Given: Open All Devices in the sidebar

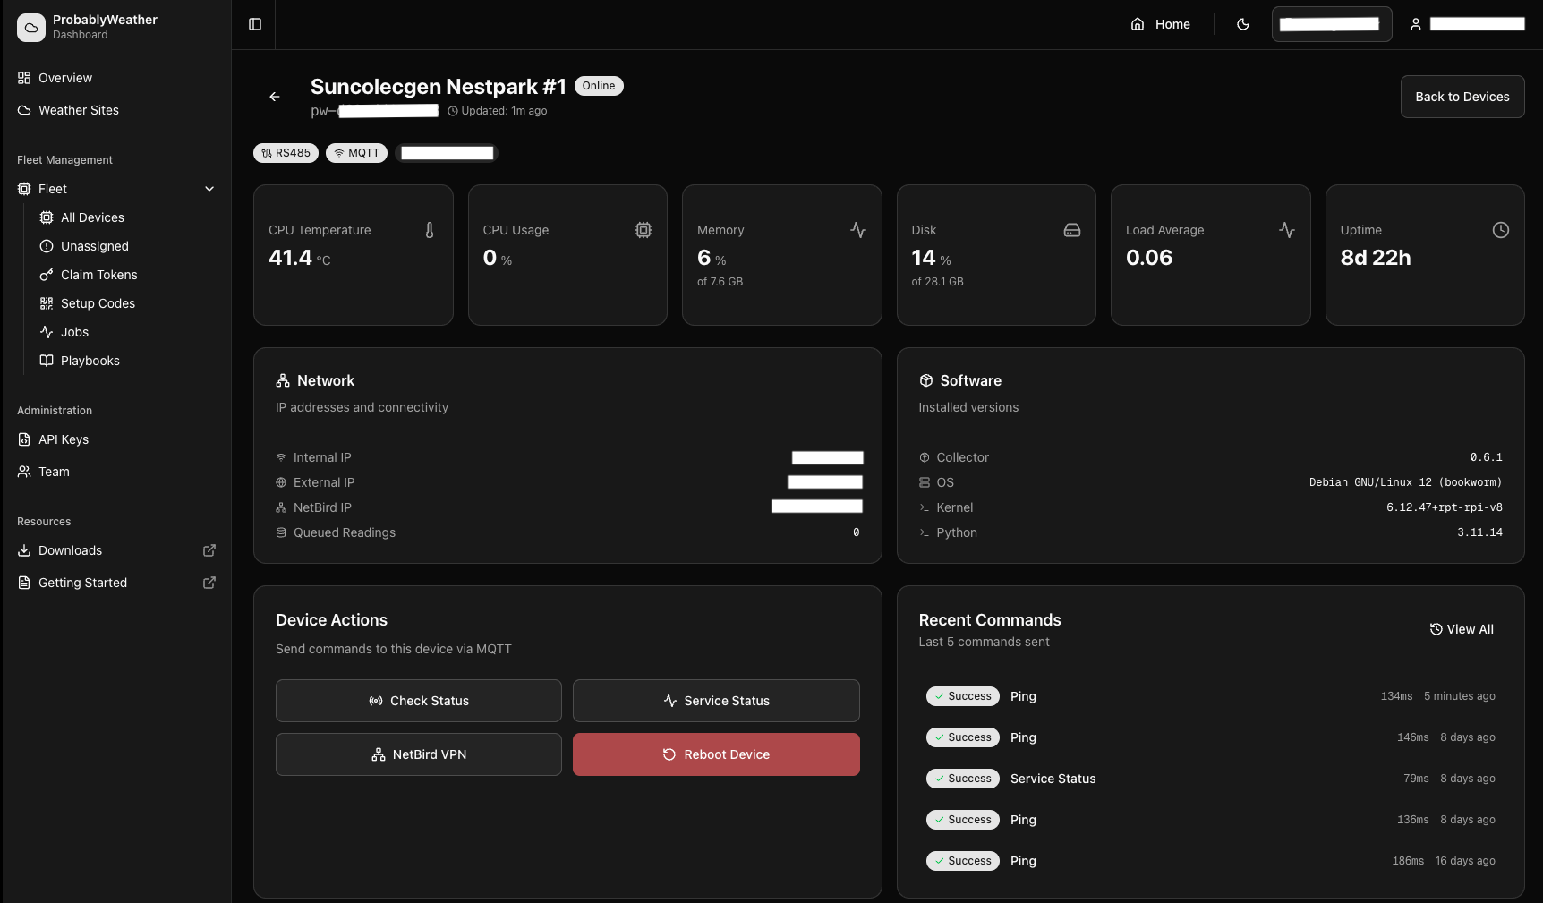Looking at the screenshot, I should coord(92,217).
